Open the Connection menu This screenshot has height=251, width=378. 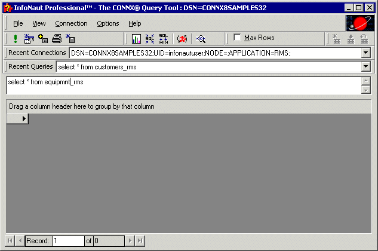pos(71,23)
